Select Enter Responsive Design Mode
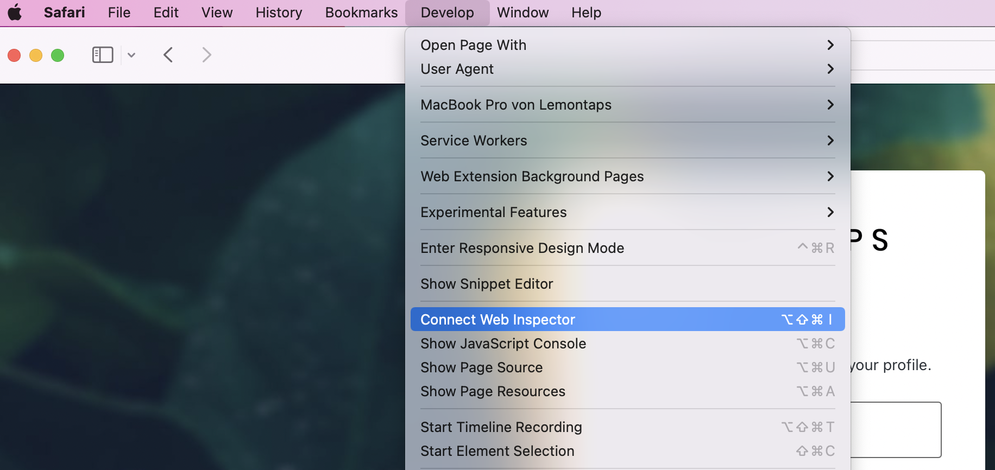Viewport: 995px width, 470px height. click(628, 248)
